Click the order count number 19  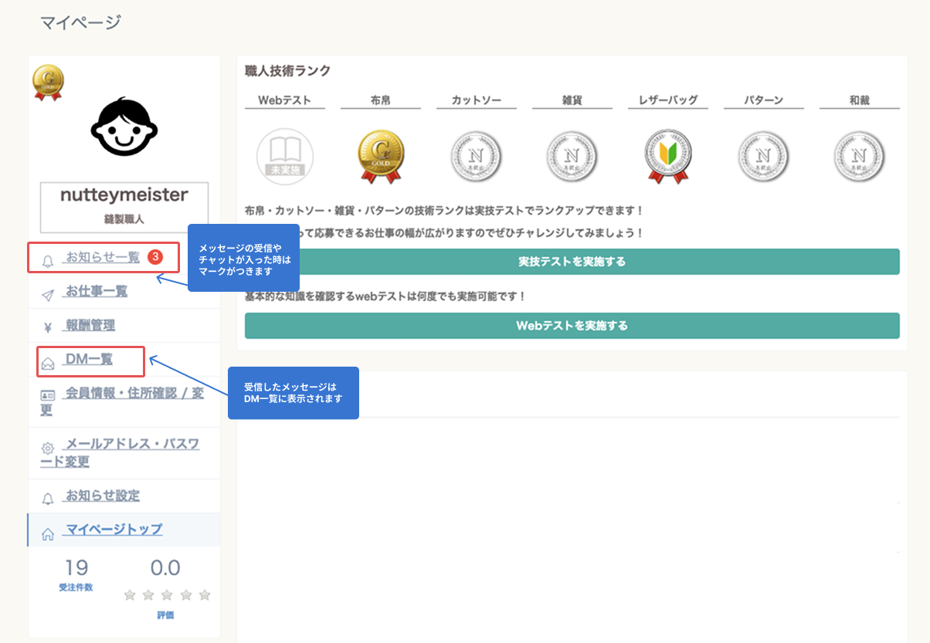tap(76, 568)
